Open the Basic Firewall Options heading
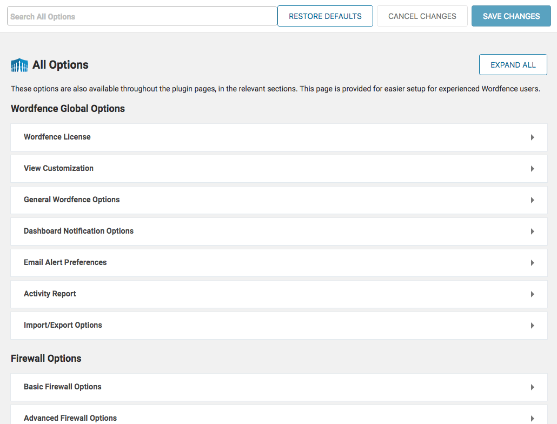Screen dimensions: 557x424 click(63, 387)
